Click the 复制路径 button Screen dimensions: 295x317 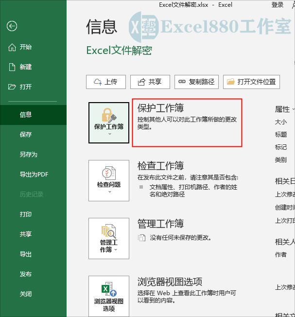tap(197, 82)
